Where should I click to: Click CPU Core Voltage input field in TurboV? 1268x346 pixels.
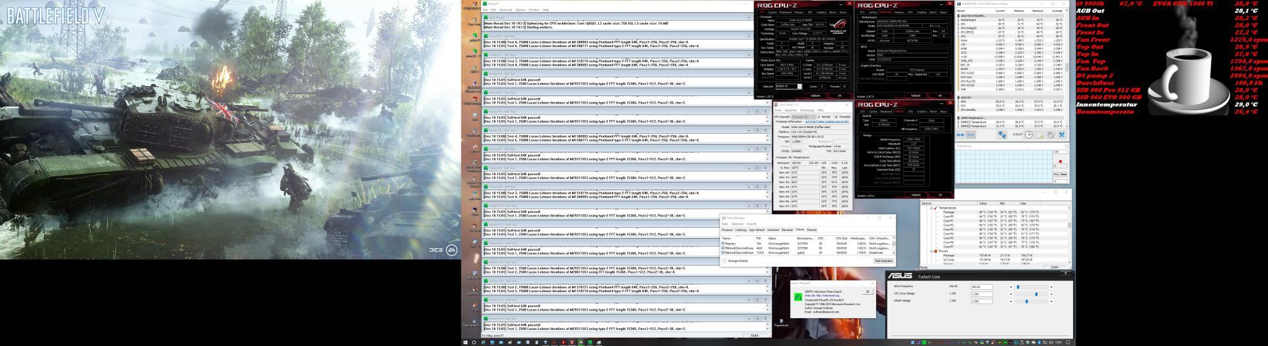982,294
